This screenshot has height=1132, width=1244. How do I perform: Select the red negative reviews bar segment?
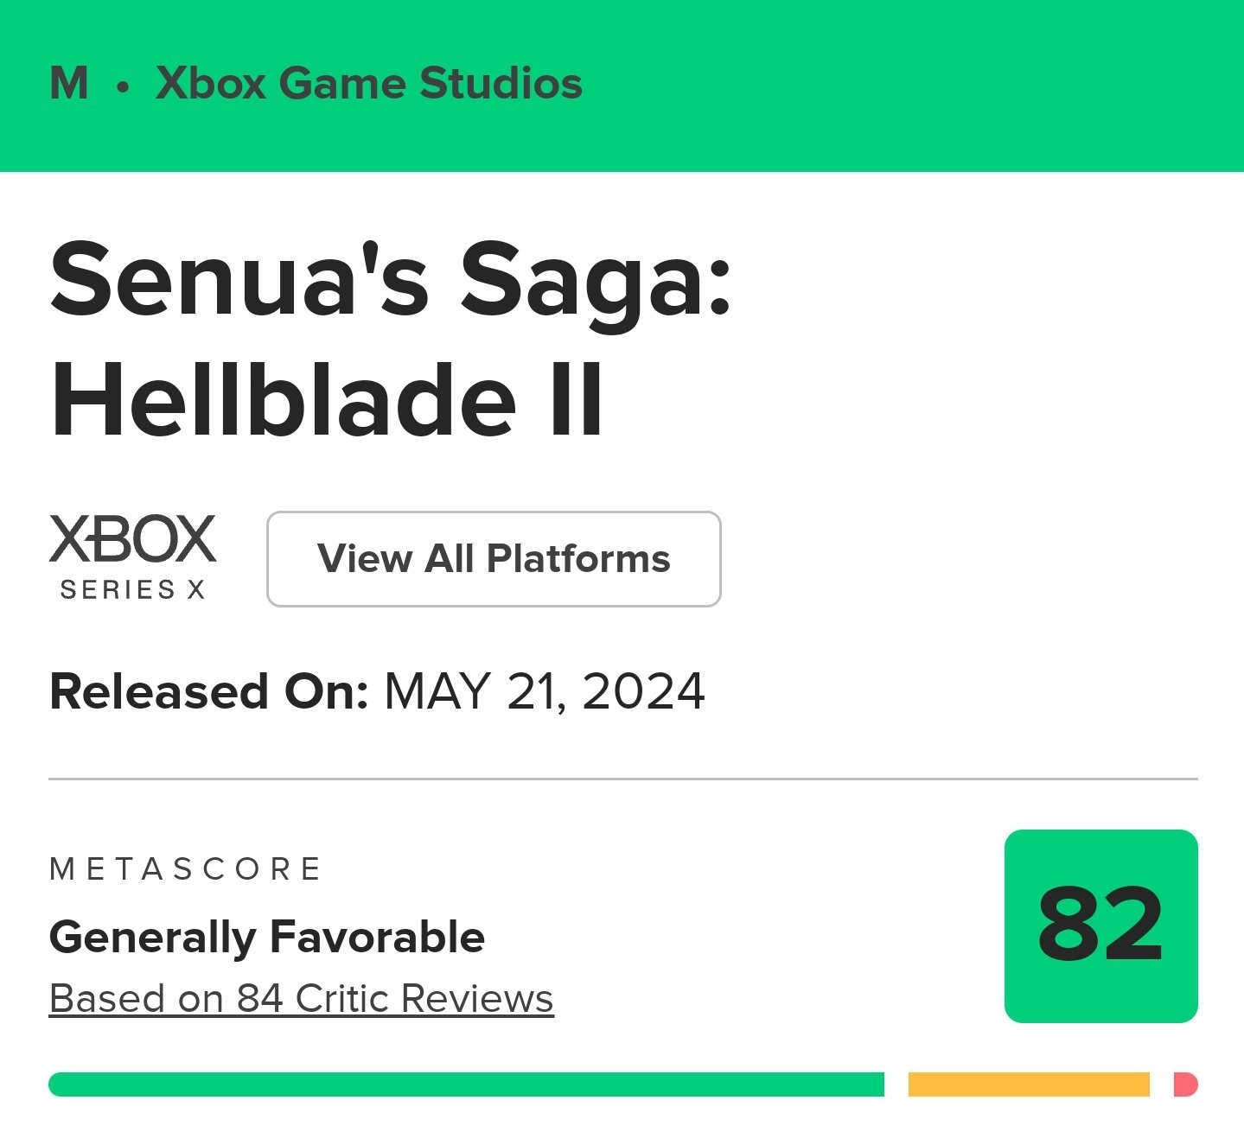tap(1185, 1084)
